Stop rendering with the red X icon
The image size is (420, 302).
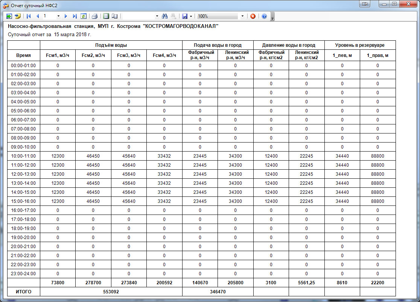253,16
